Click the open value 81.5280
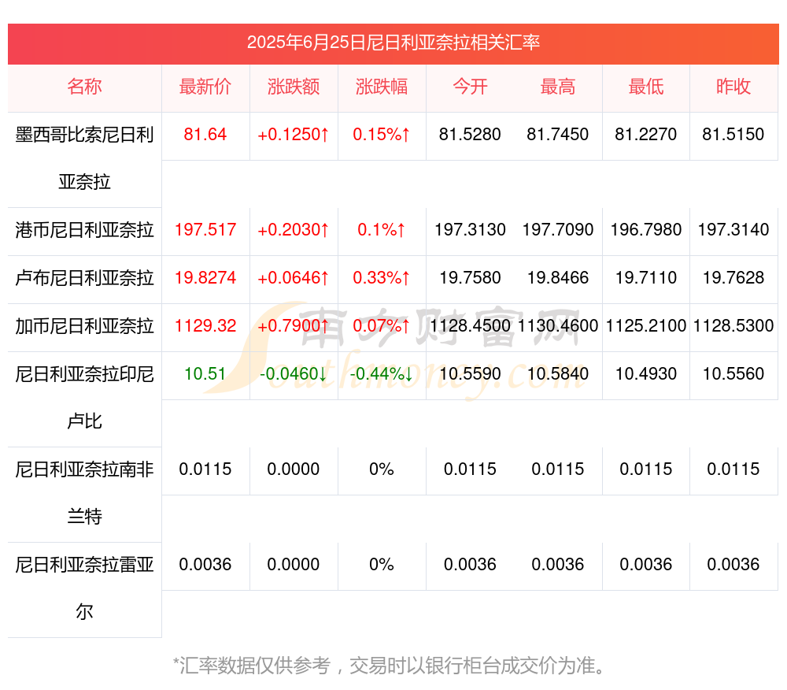Screen dimensions: 787x690 click(x=470, y=135)
